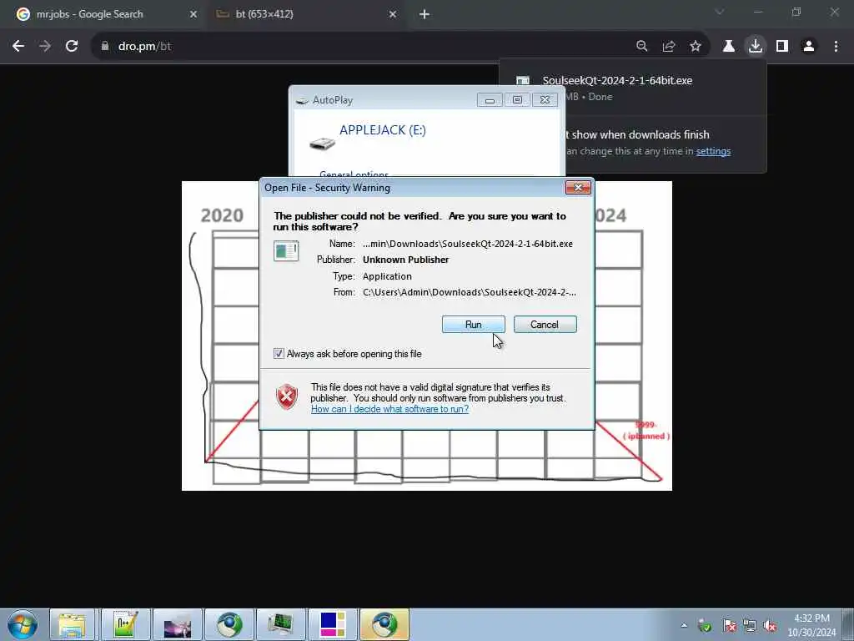Click Cancel in the Security Warning
The image size is (854, 641).
(x=545, y=325)
